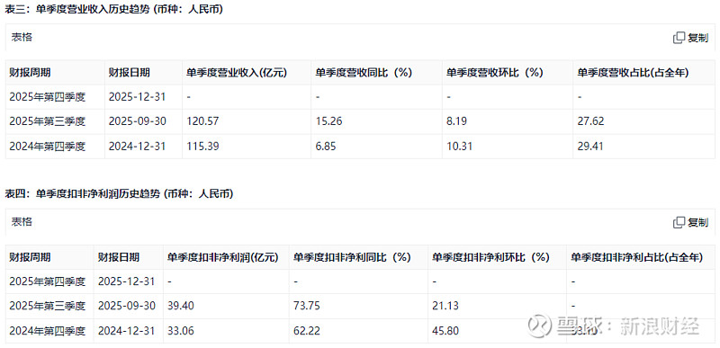Select the revenue value 120.57
This screenshot has height=348, width=720.
(202, 121)
